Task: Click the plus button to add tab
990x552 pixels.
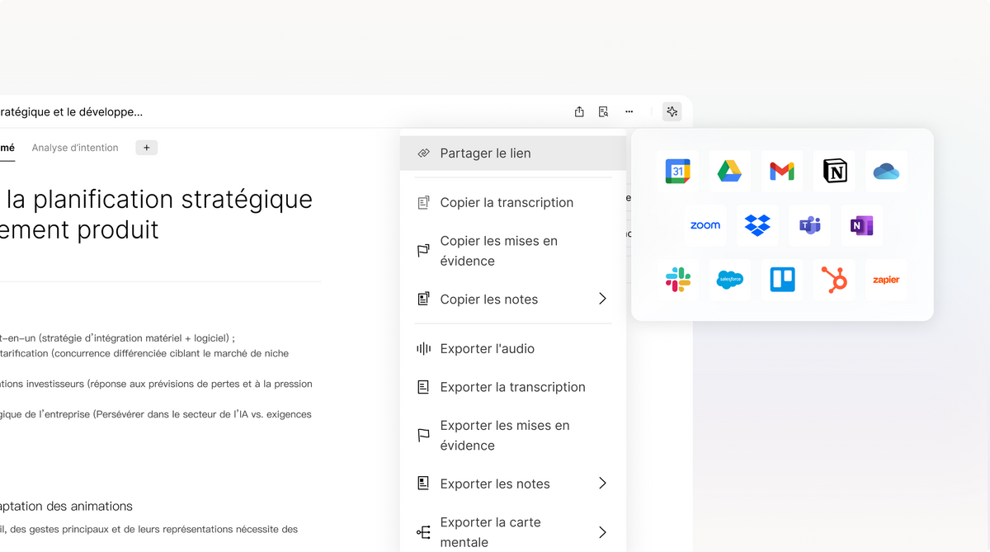Action: [x=146, y=148]
